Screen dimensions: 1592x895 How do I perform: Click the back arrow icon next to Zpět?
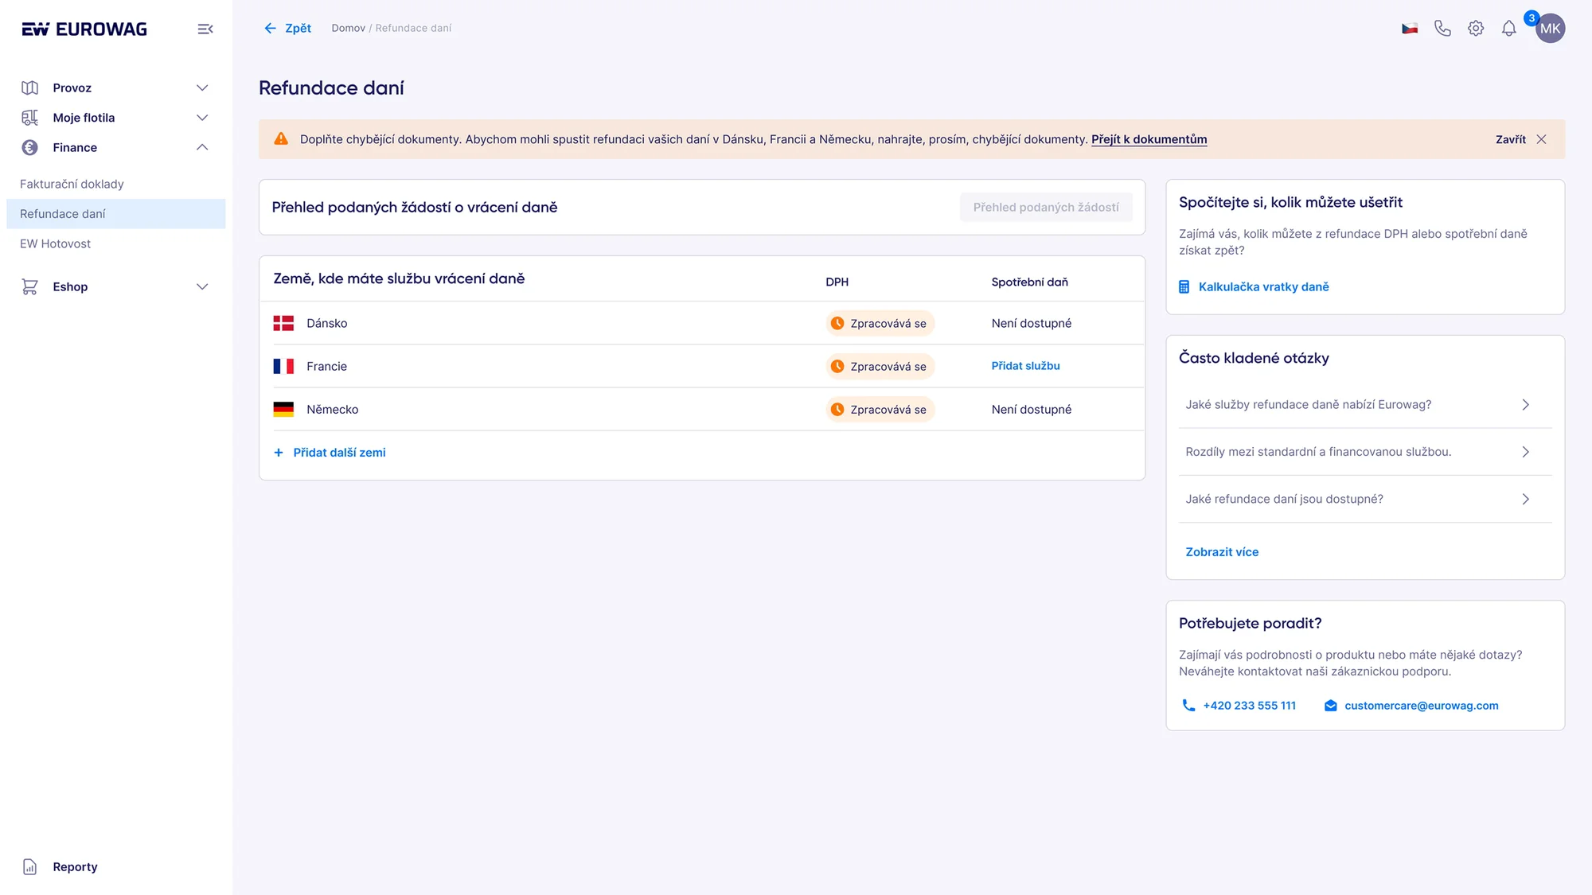tap(270, 28)
